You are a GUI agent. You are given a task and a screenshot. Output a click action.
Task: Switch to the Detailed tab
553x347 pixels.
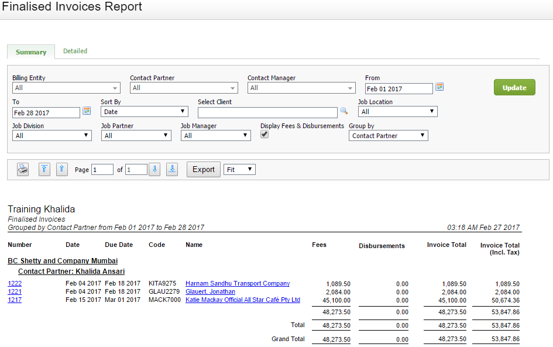(75, 51)
